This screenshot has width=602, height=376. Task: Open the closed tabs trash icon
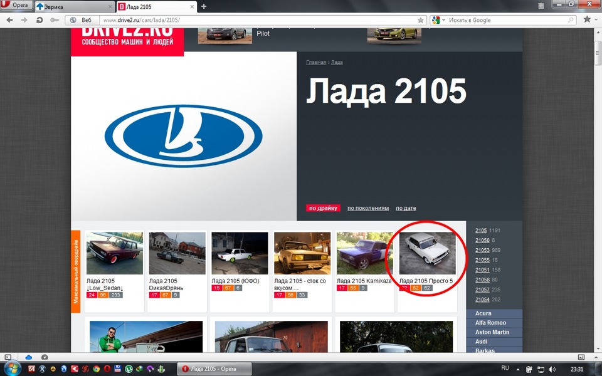(541, 6)
